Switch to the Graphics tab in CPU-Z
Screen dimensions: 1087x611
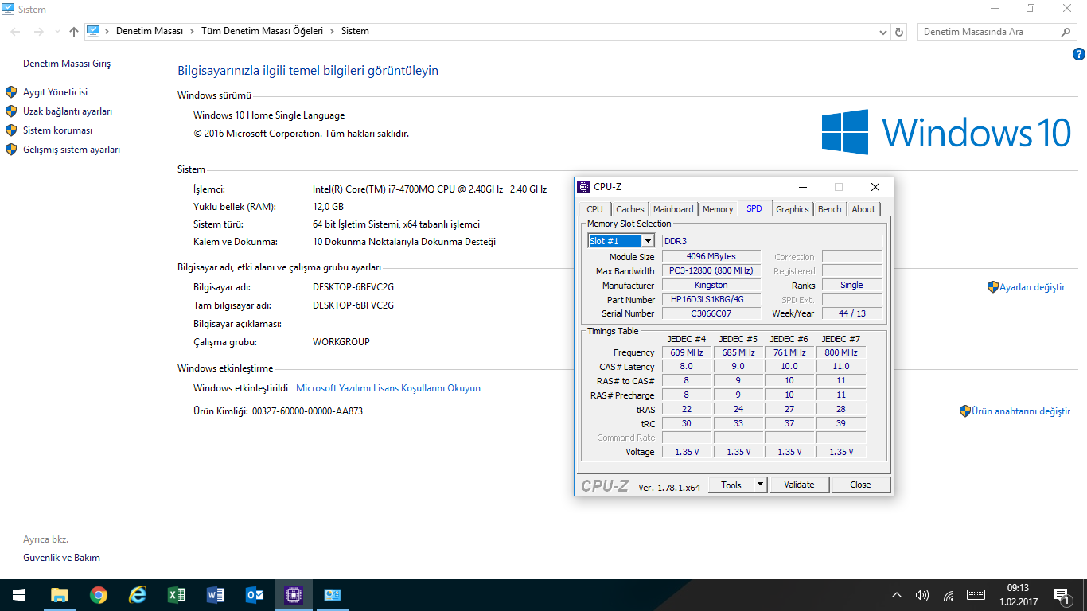793,209
